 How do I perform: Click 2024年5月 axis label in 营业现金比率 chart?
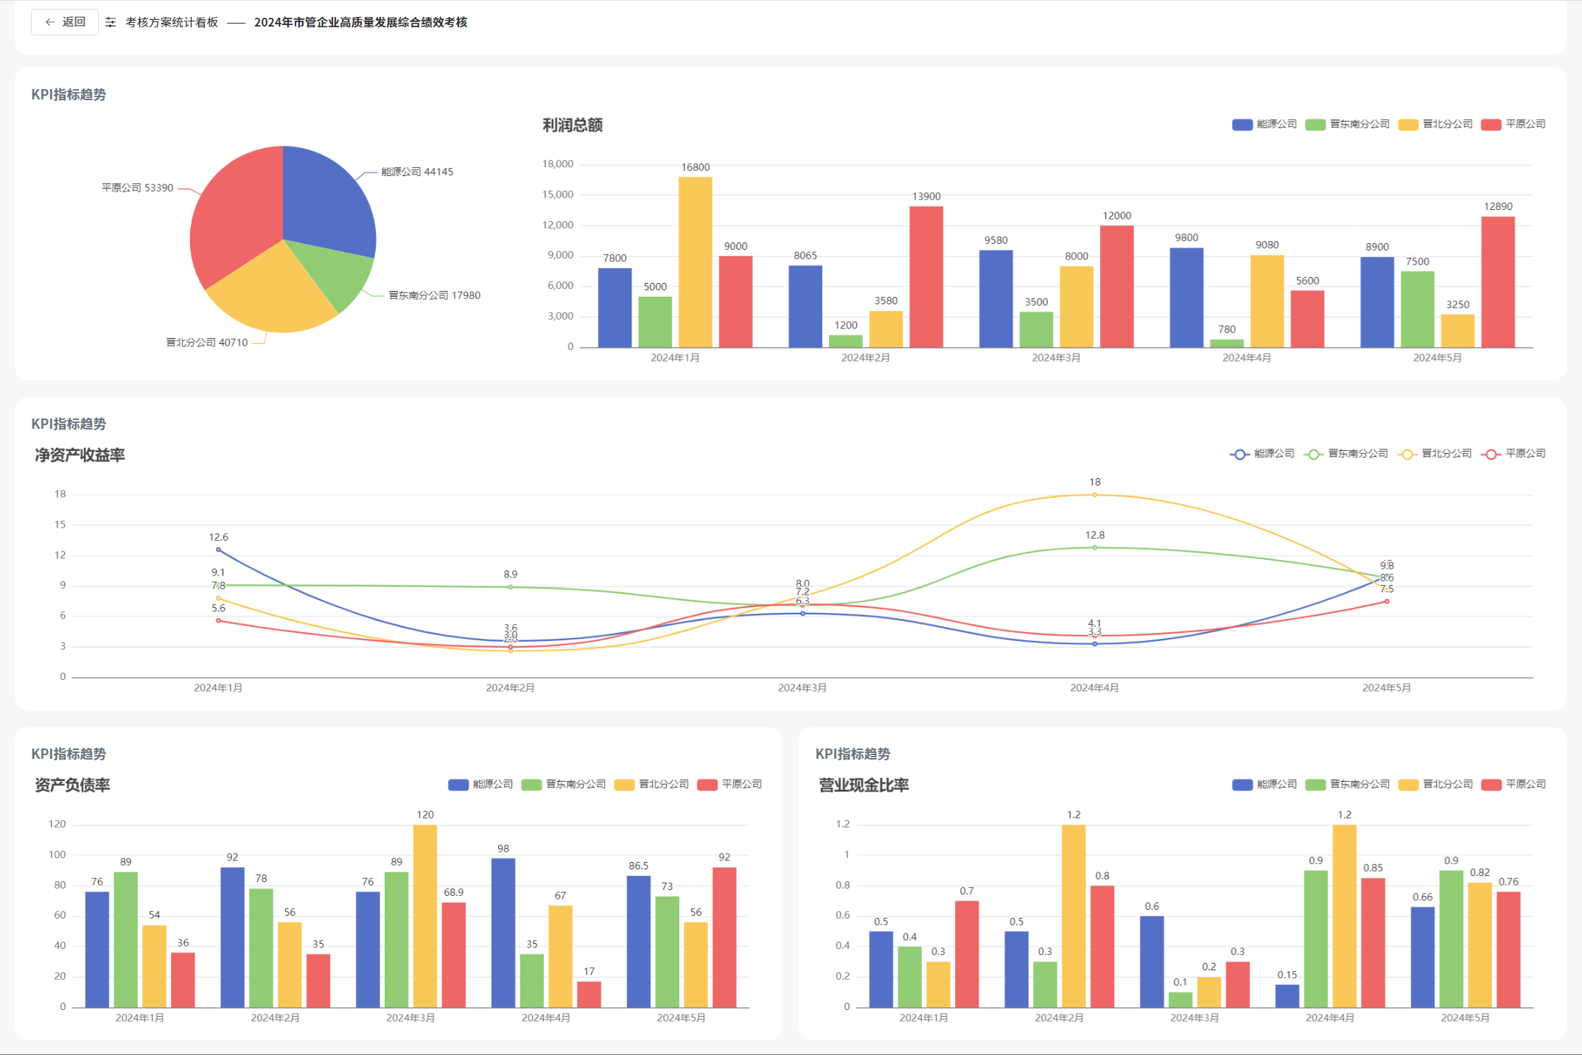[x=1466, y=1018]
